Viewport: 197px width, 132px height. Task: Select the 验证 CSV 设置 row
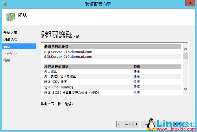[112, 82]
